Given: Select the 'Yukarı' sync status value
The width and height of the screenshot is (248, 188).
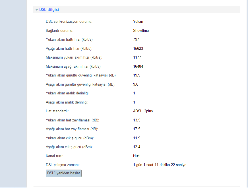Looking at the screenshot, I should pyautogui.click(x=138, y=22).
